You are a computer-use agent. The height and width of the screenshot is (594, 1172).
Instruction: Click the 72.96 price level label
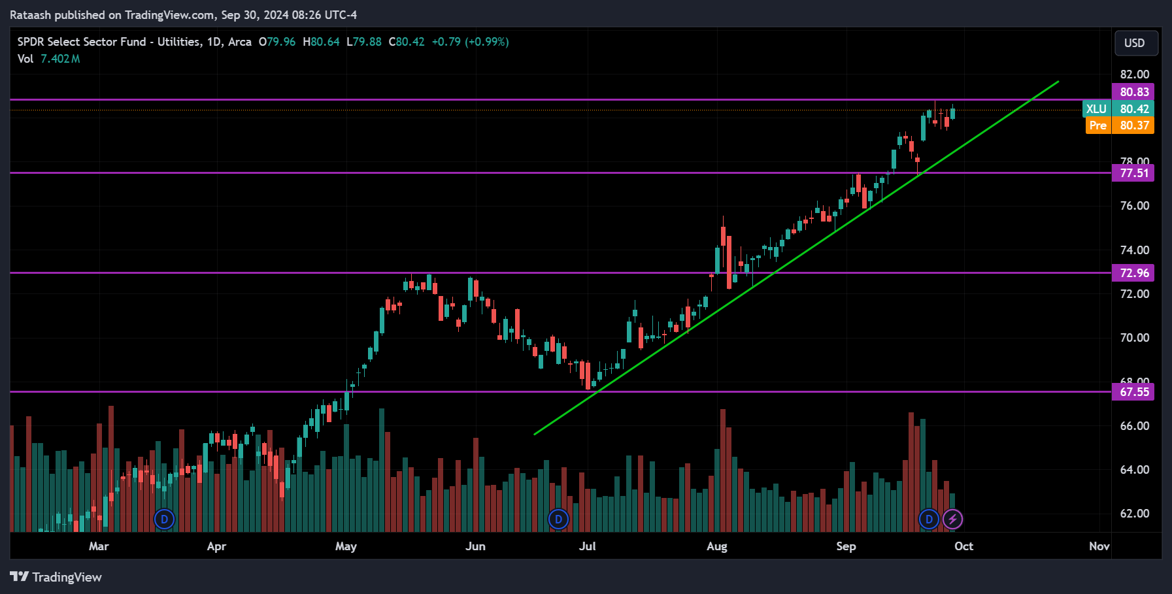point(1133,273)
